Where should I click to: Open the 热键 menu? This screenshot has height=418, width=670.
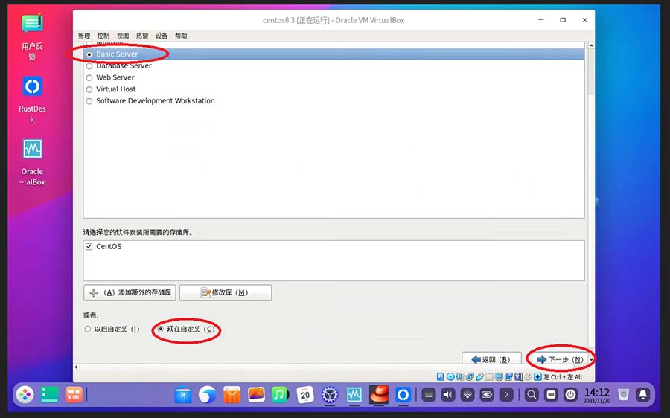tap(142, 36)
